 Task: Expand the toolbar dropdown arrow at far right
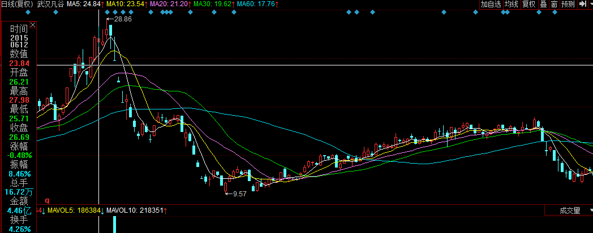coord(590,5)
